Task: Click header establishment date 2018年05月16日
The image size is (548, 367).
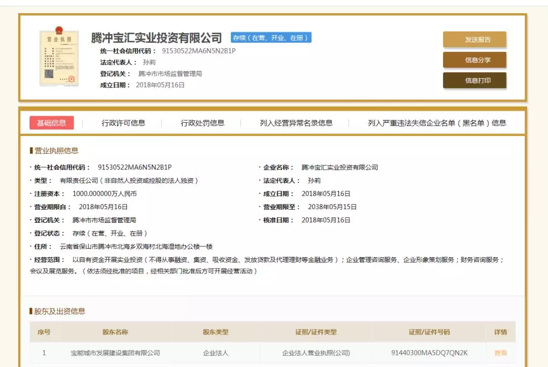Action: [160, 85]
